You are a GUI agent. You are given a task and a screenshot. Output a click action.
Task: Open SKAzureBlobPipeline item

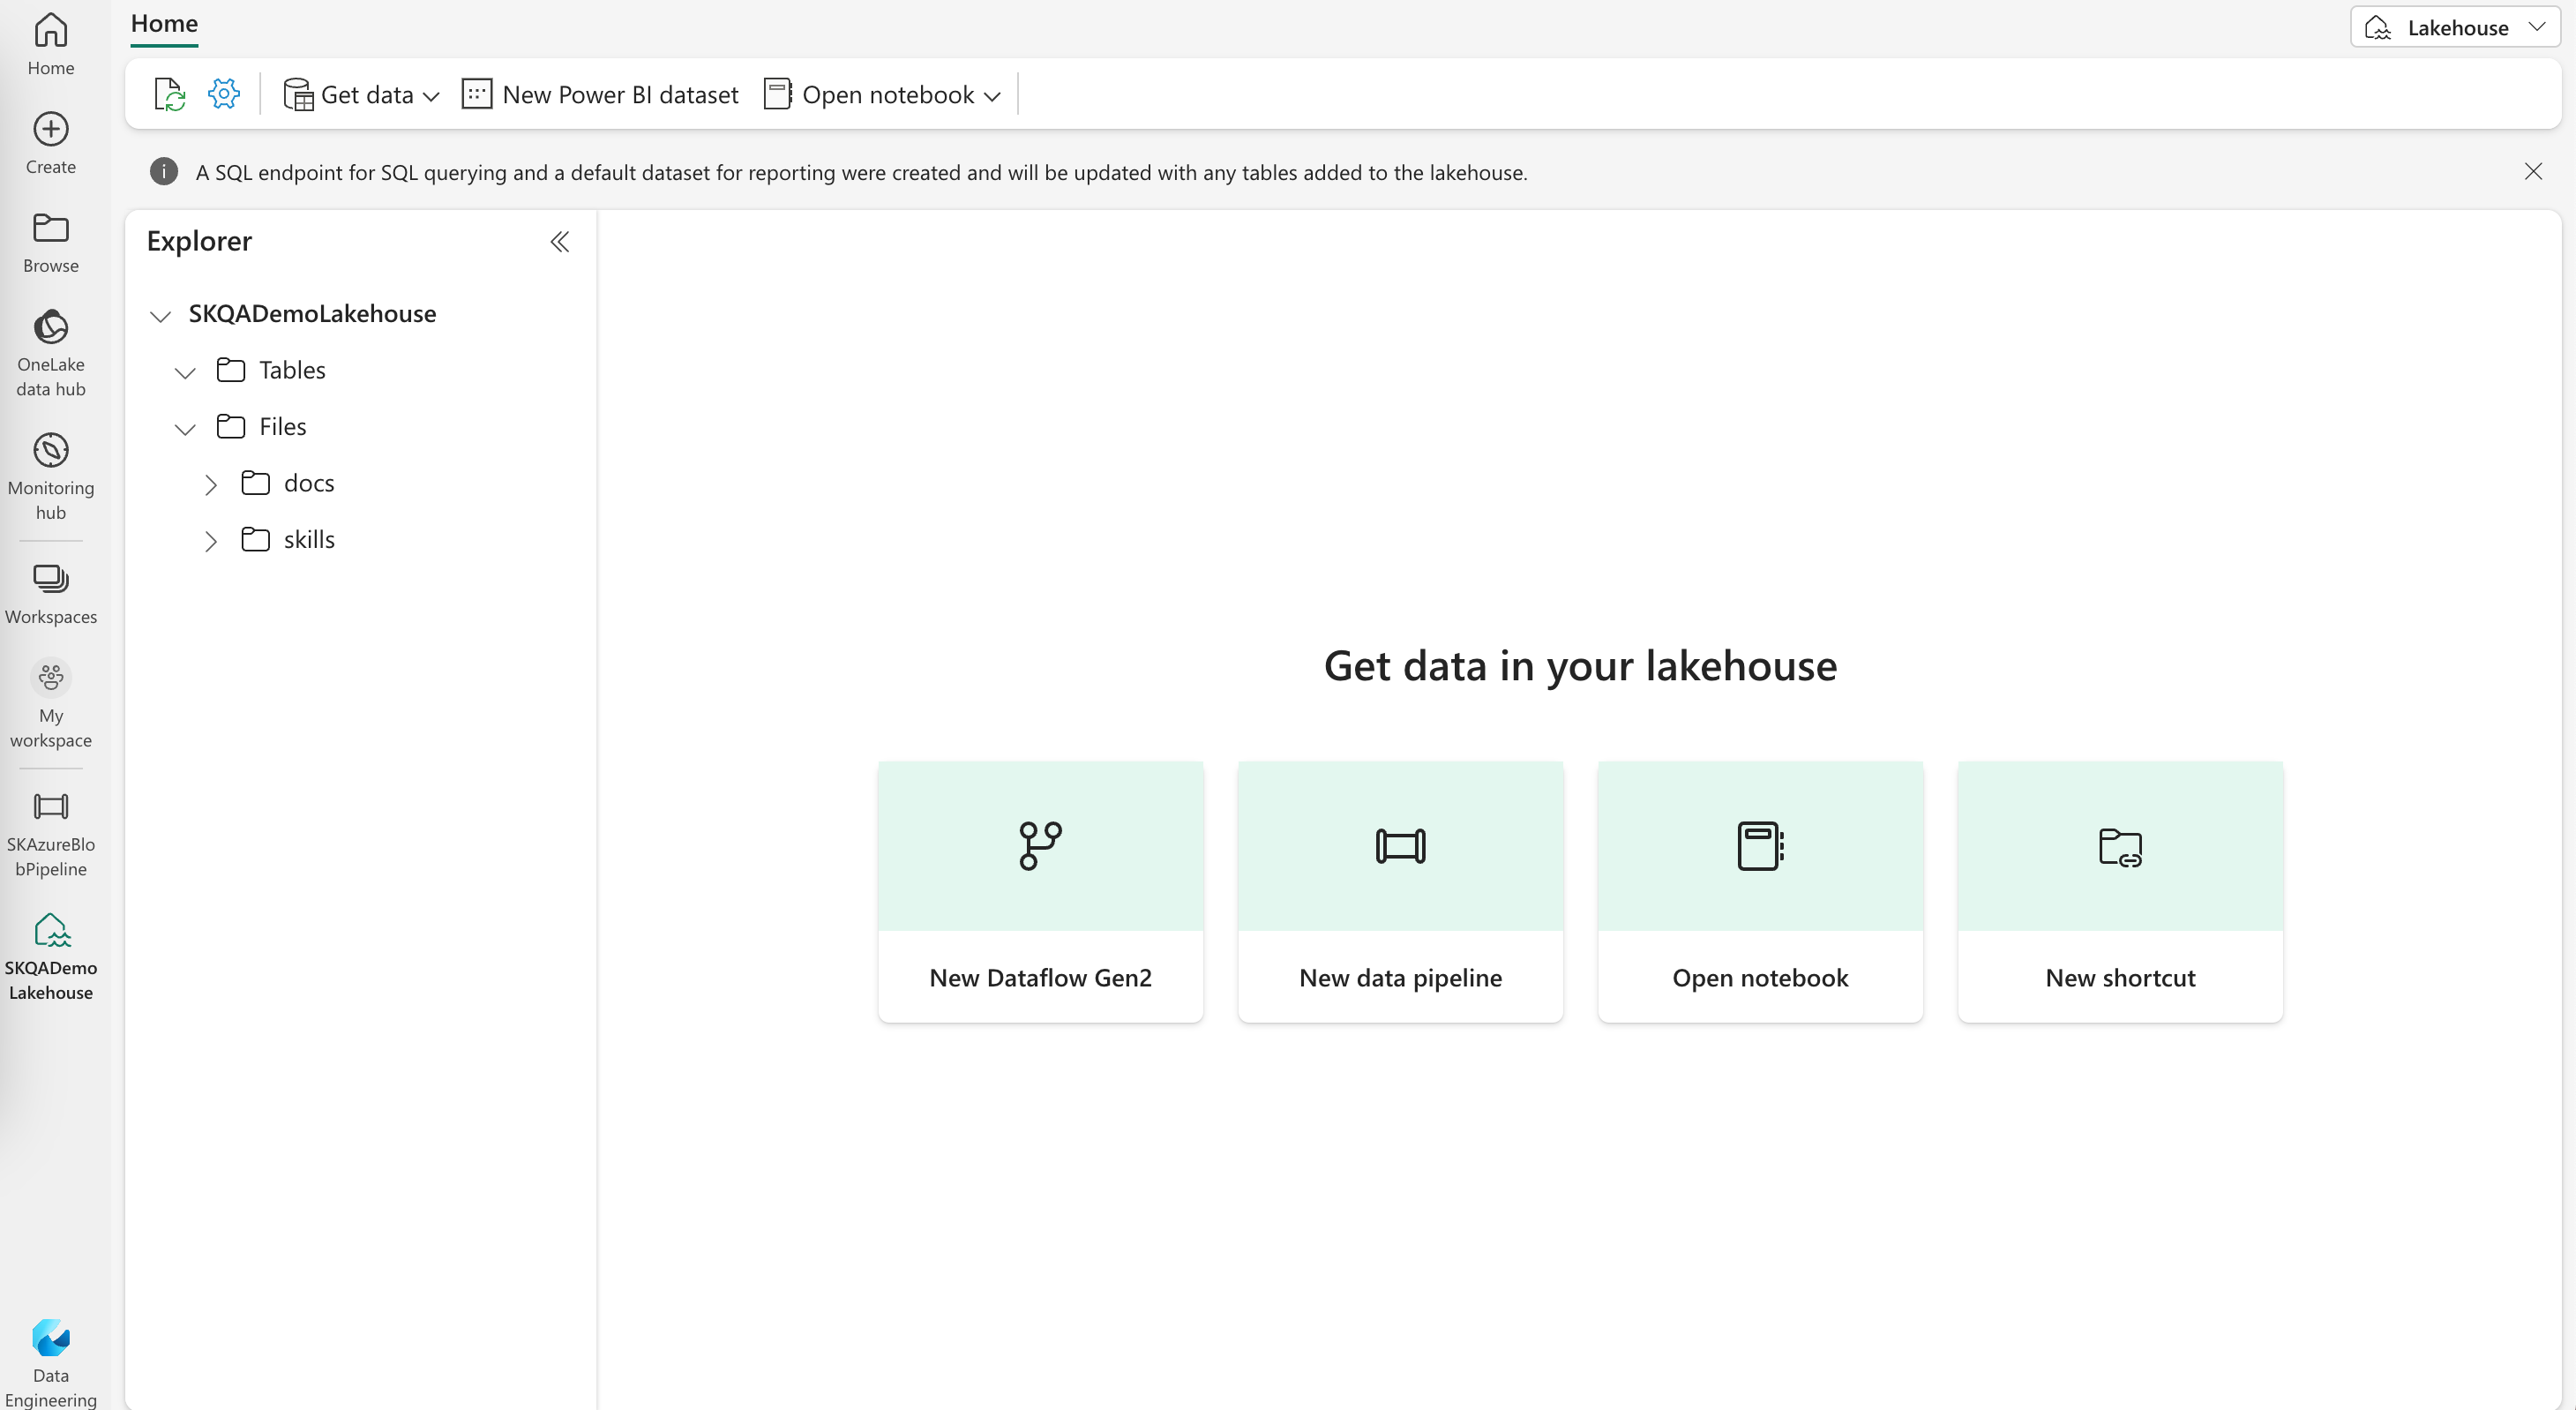pyautogui.click(x=51, y=834)
